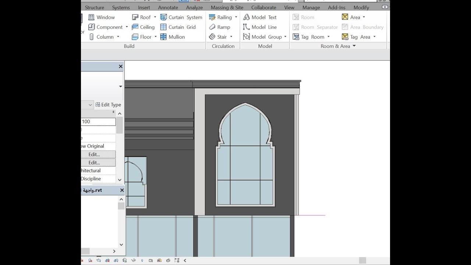This screenshot has width=471, height=265.
Task: Expand the Room & Area panel title
Action: [338, 46]
